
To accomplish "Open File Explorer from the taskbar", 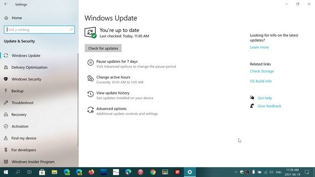I will pyautogui.click(x=55, y=172).
